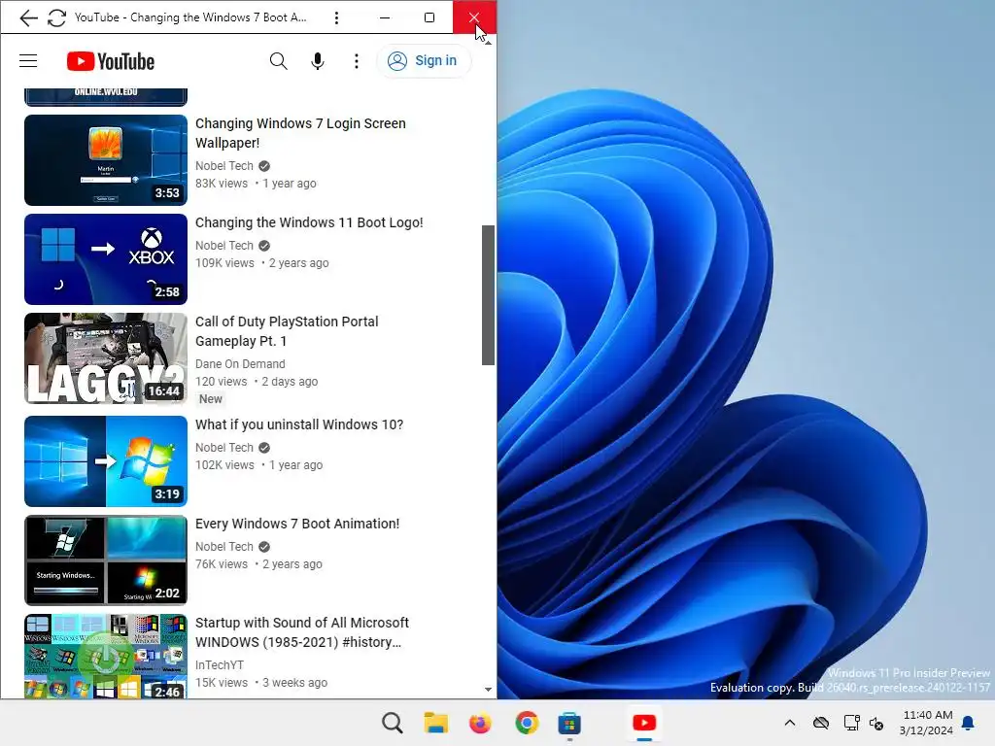The height and width of the screenshot is (746, 995).
Task: Click the window title 'YouTube - Changing the Windows 7 Boot A...'
Action: 190,17
